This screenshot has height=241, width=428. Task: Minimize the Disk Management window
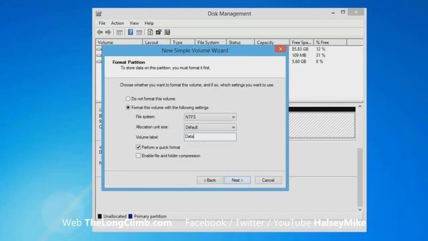[333, 13]
